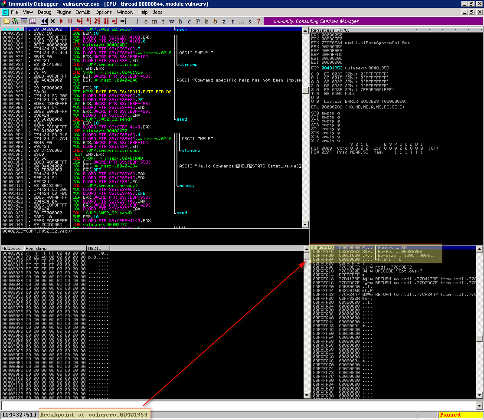Viewport: 484px width, 420px height.
Task: Open the Help menu
Action: tap(143, 12)
